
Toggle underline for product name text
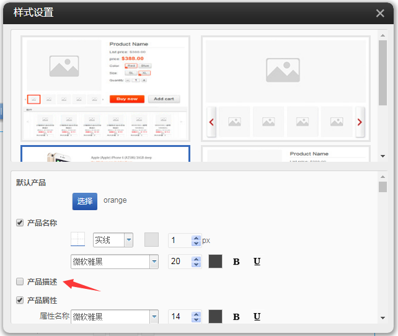[x=257, y=262]
